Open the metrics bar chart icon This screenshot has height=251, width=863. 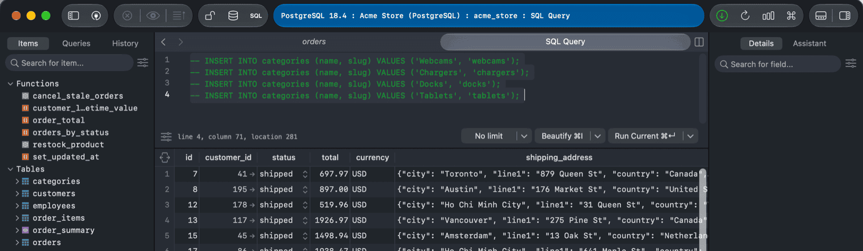click(x=768, y=16)
